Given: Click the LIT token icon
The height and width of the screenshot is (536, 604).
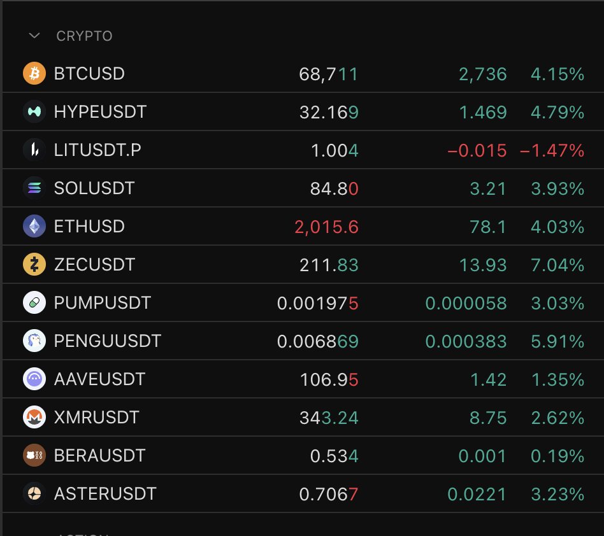Looking at the screenshot, I should pyautogui.click(x=34, y=150).
